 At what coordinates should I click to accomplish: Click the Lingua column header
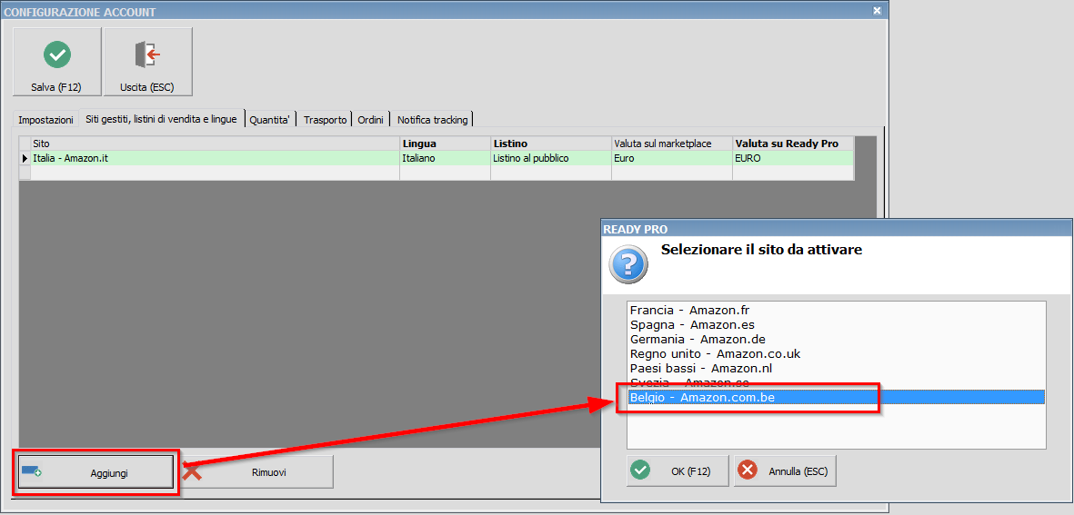coord(446,144)
